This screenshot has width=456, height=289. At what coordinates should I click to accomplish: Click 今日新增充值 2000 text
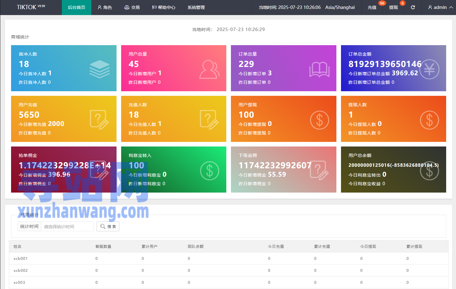42,124
